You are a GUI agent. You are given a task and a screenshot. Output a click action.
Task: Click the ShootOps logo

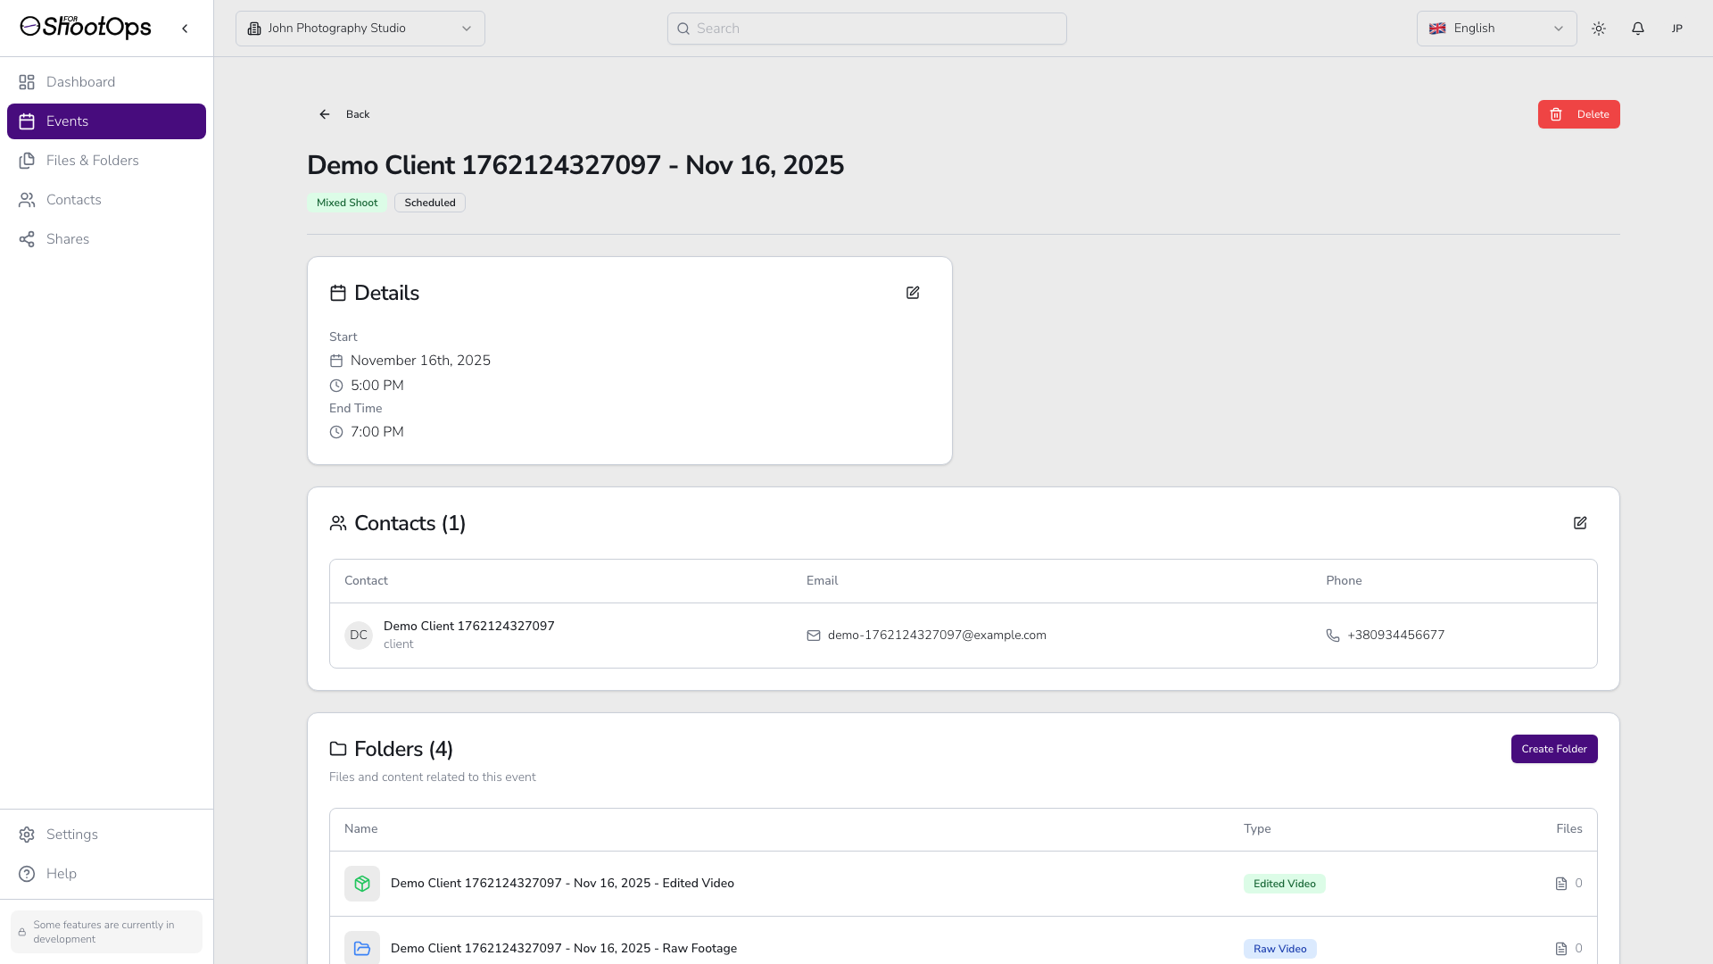(86, 28)
